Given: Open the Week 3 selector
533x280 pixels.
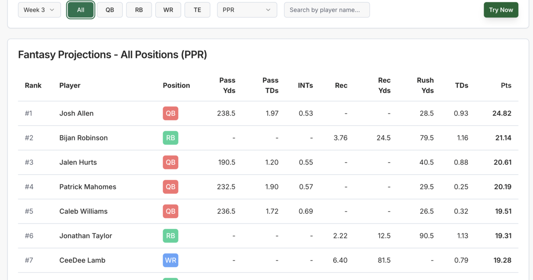Looking at the screenshot, I should [x=39, y=9].
